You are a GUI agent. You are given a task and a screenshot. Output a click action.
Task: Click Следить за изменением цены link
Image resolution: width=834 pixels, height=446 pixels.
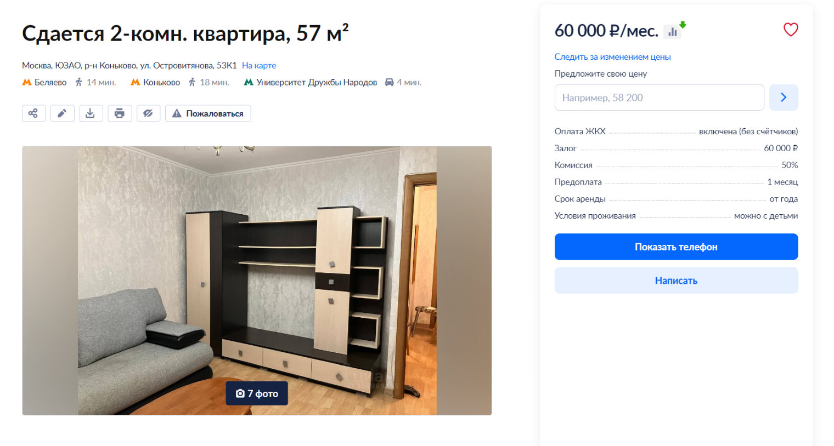(x=612, y=57)
